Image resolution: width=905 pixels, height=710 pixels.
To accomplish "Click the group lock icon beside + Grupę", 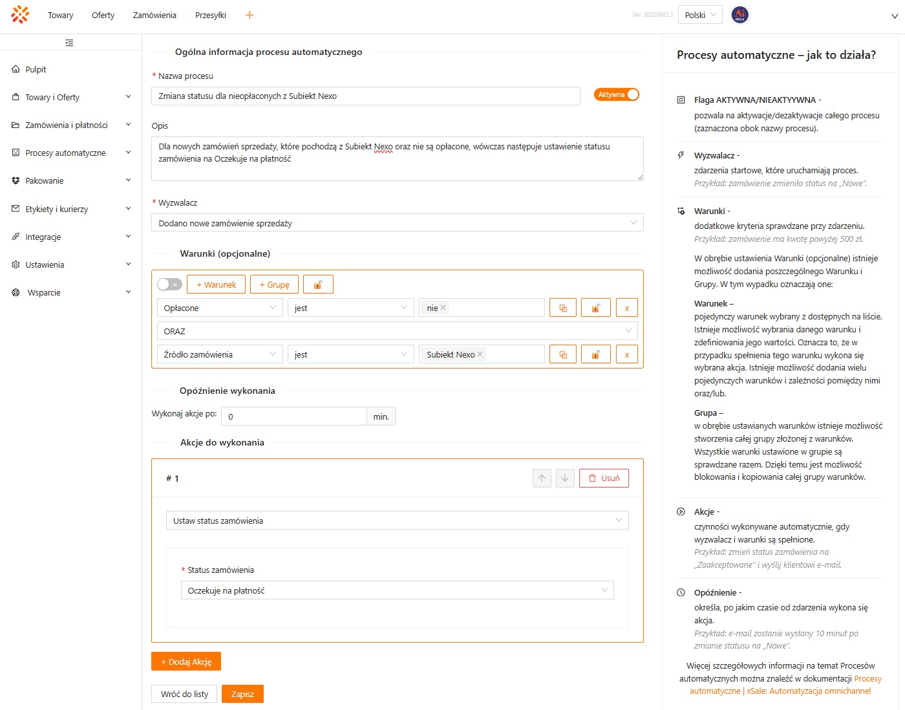I will pyautogui.click(x=318, y=285).
